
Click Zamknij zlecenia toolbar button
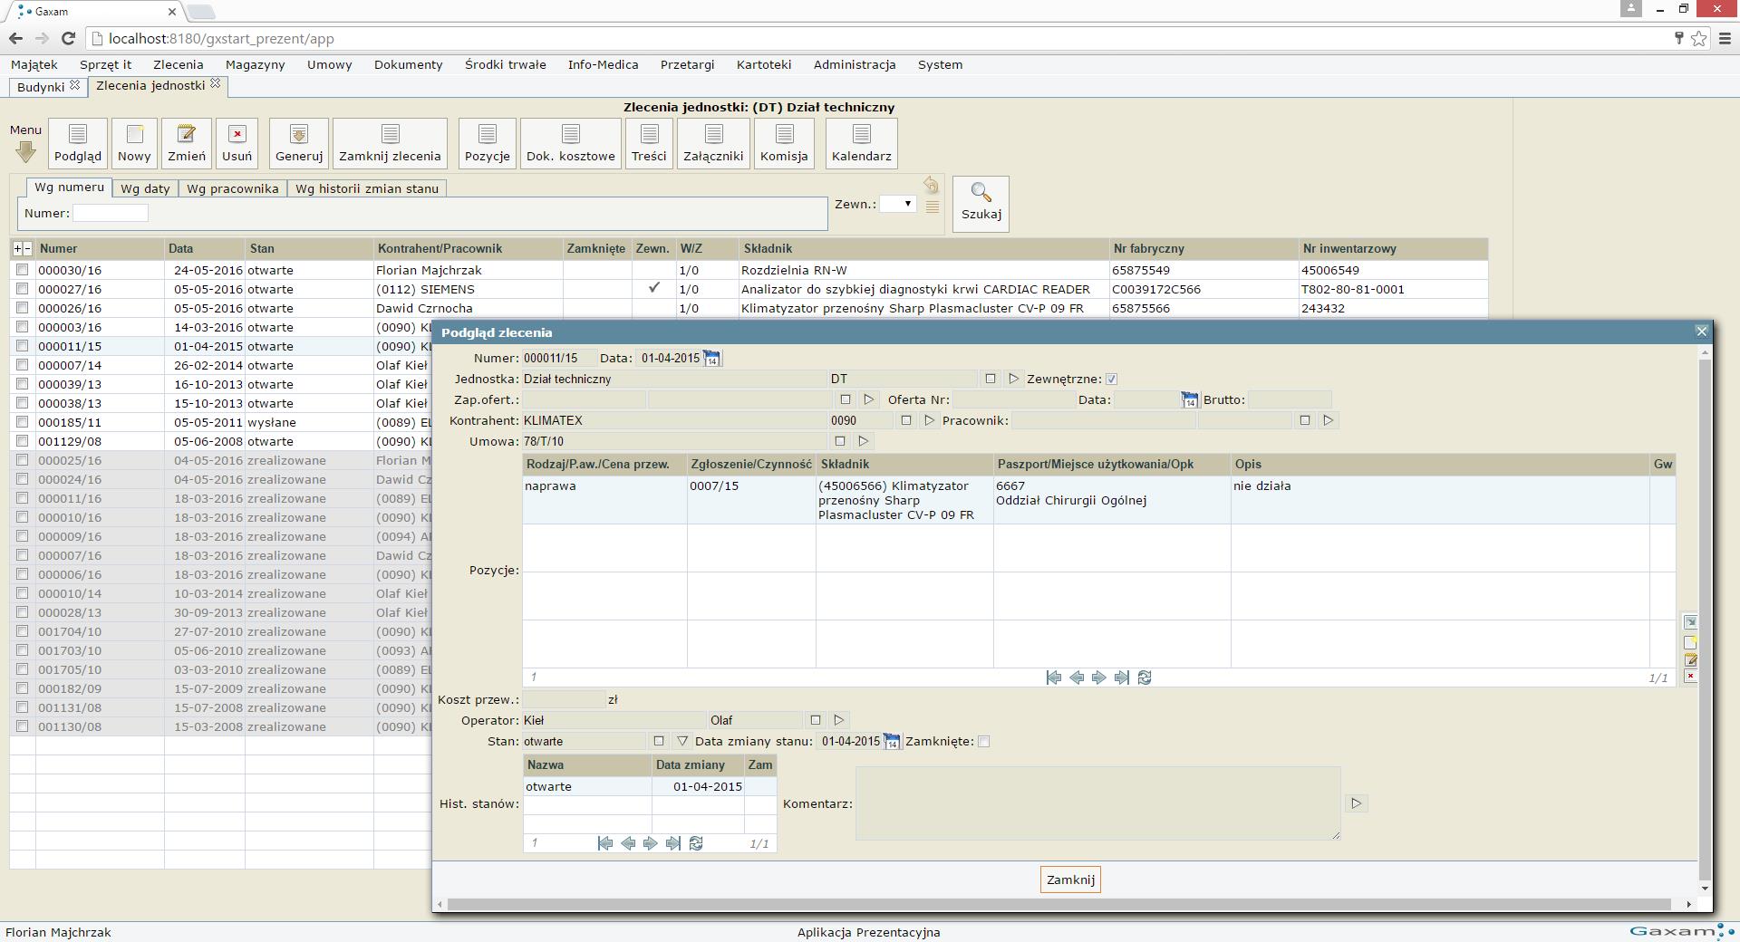point(390,143)
